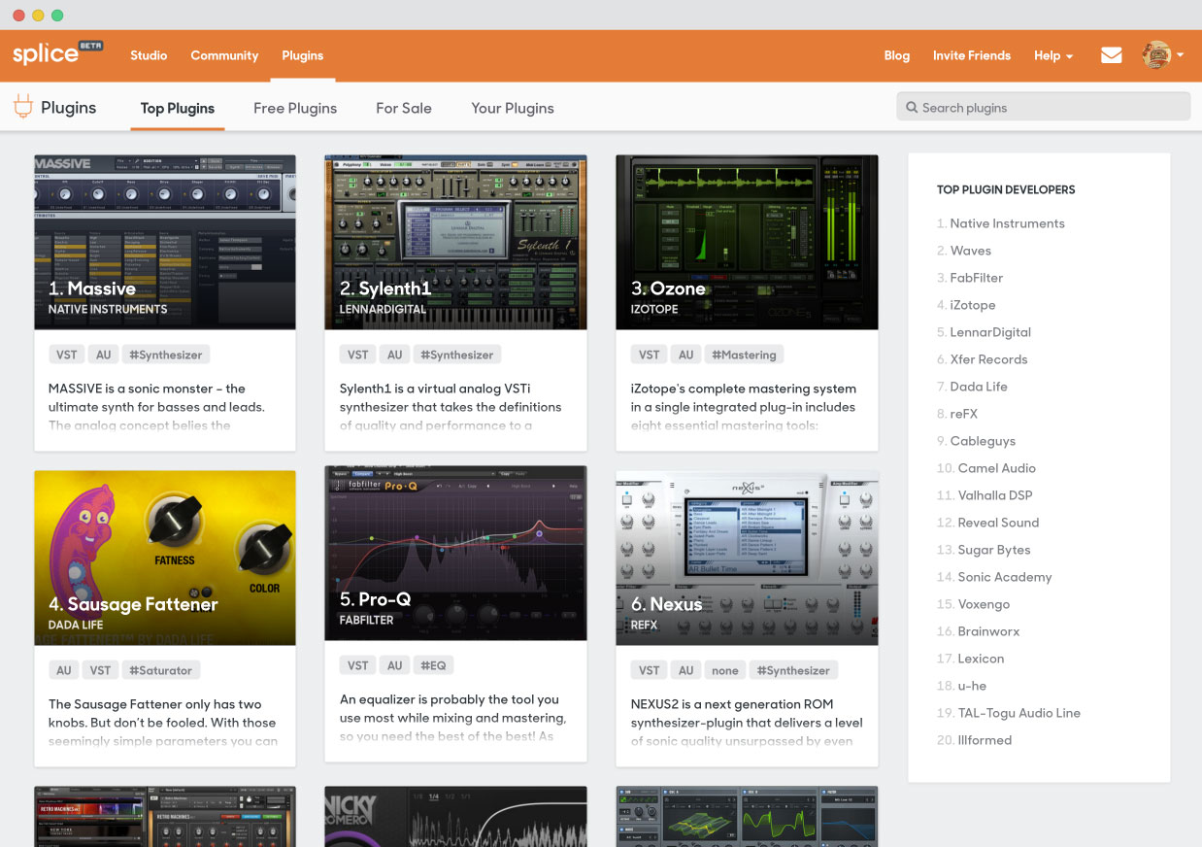Select Dada Life in developers list
The height and width of the screenshot is (847, 1202).
pos(979,387)
